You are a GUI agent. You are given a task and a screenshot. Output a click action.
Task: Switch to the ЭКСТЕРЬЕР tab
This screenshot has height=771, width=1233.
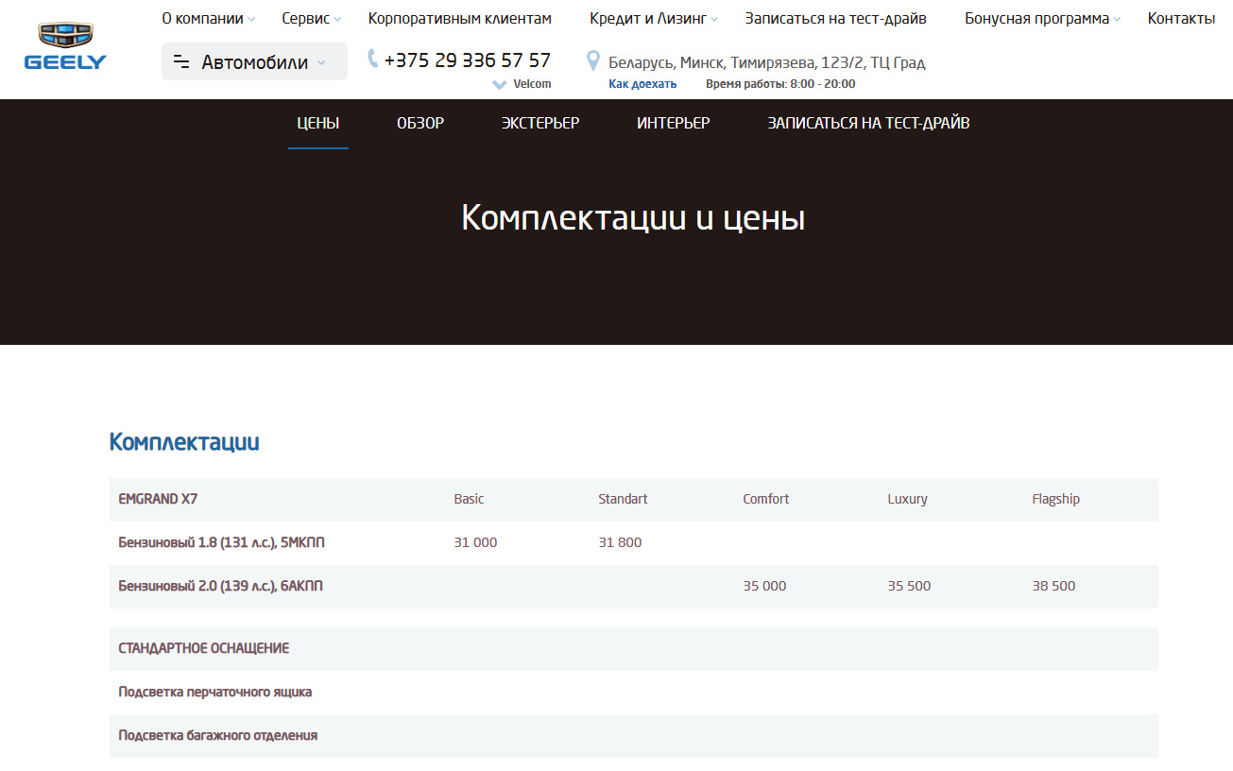click(x=540, y=124)
